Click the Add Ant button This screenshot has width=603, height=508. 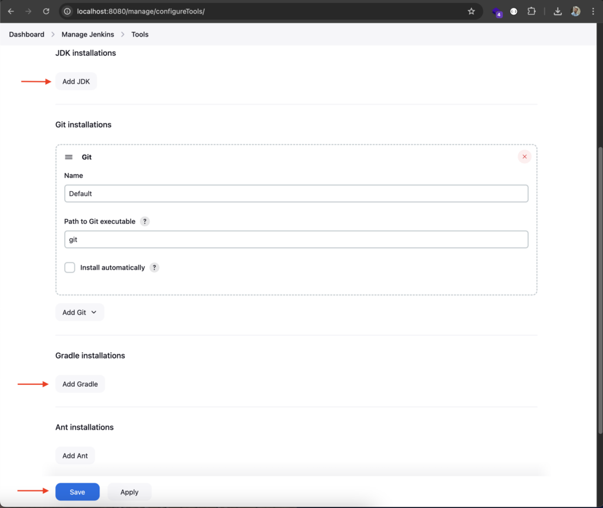point(75,456)
